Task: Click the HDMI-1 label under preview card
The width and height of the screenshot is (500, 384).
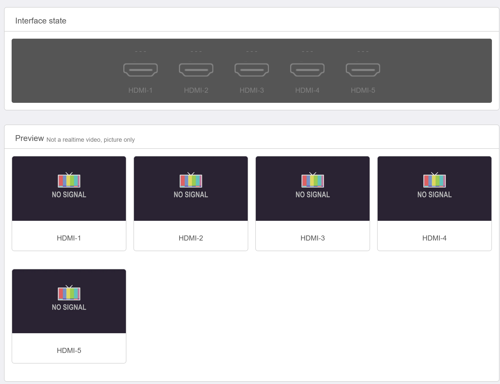Action: coord(69,238)
